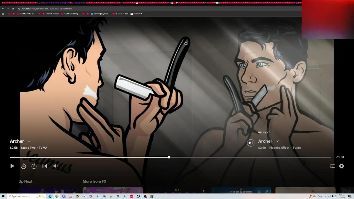Go forward in the browser

8,9
